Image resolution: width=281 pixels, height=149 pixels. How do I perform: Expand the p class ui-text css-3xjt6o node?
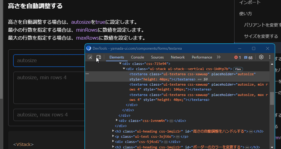113,136
